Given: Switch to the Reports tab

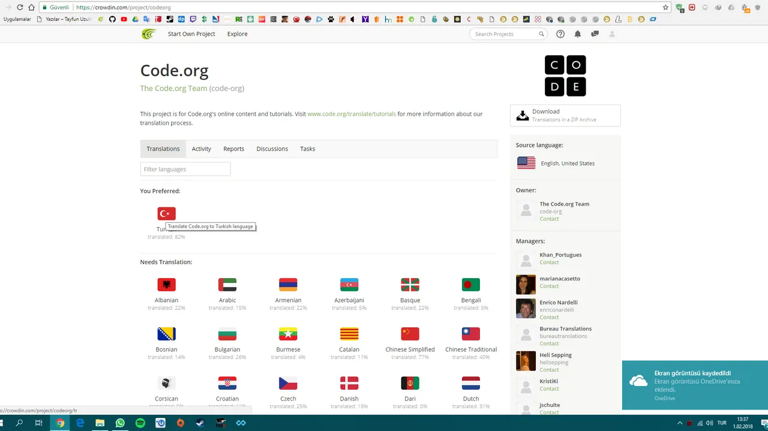Looking at the screenshot, I should (233, 149).
